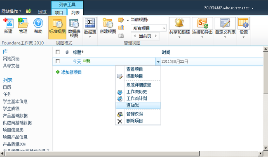Expand the 自定义列表 dropdown arrow

pos(225,37)
